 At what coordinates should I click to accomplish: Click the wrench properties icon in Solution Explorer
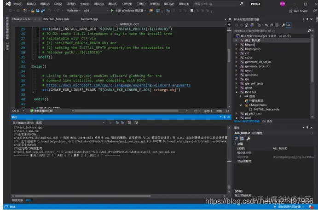(x=283, y=25)
